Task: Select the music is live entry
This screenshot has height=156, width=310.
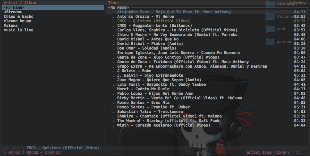Action: coord(18,30)
